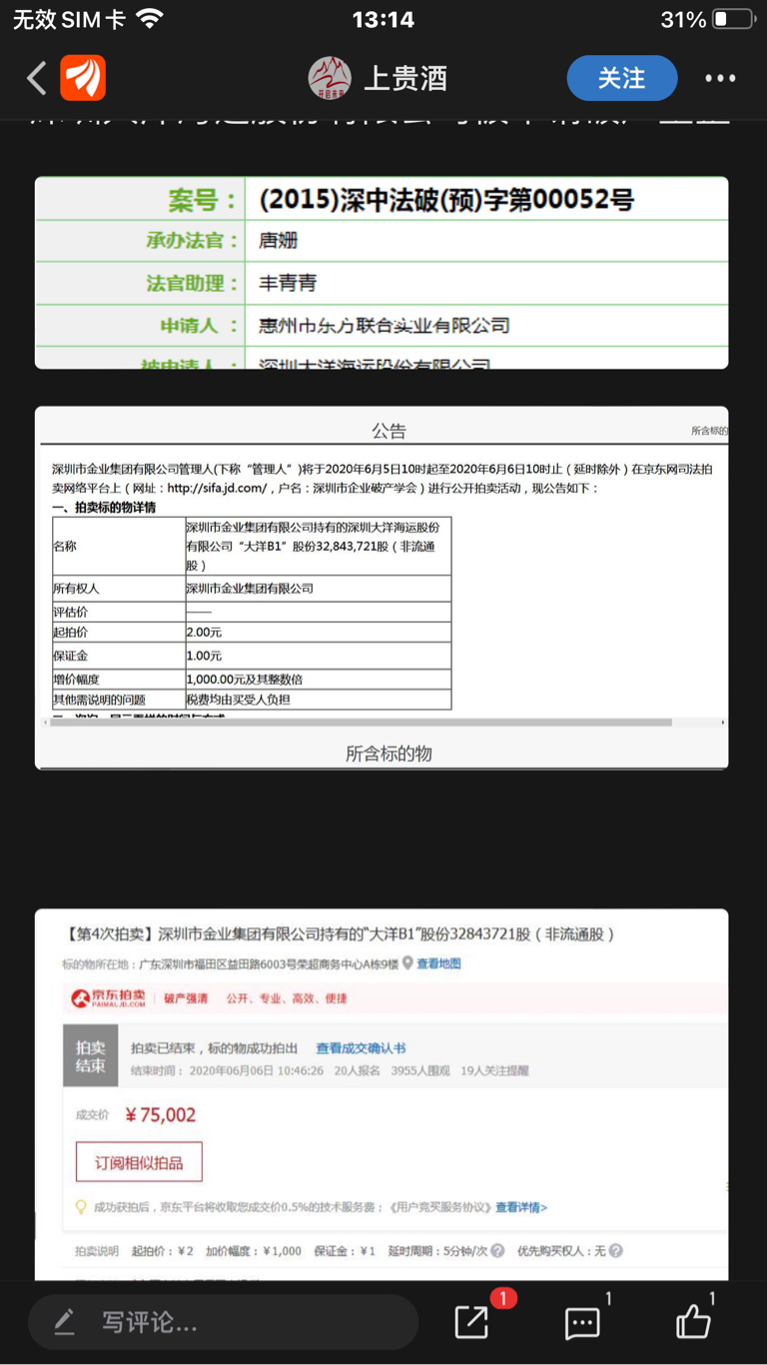767x1365 pixels.
Task: Tap the Wi-Fi icon in status bar
Action: click(x=151, y=19)
